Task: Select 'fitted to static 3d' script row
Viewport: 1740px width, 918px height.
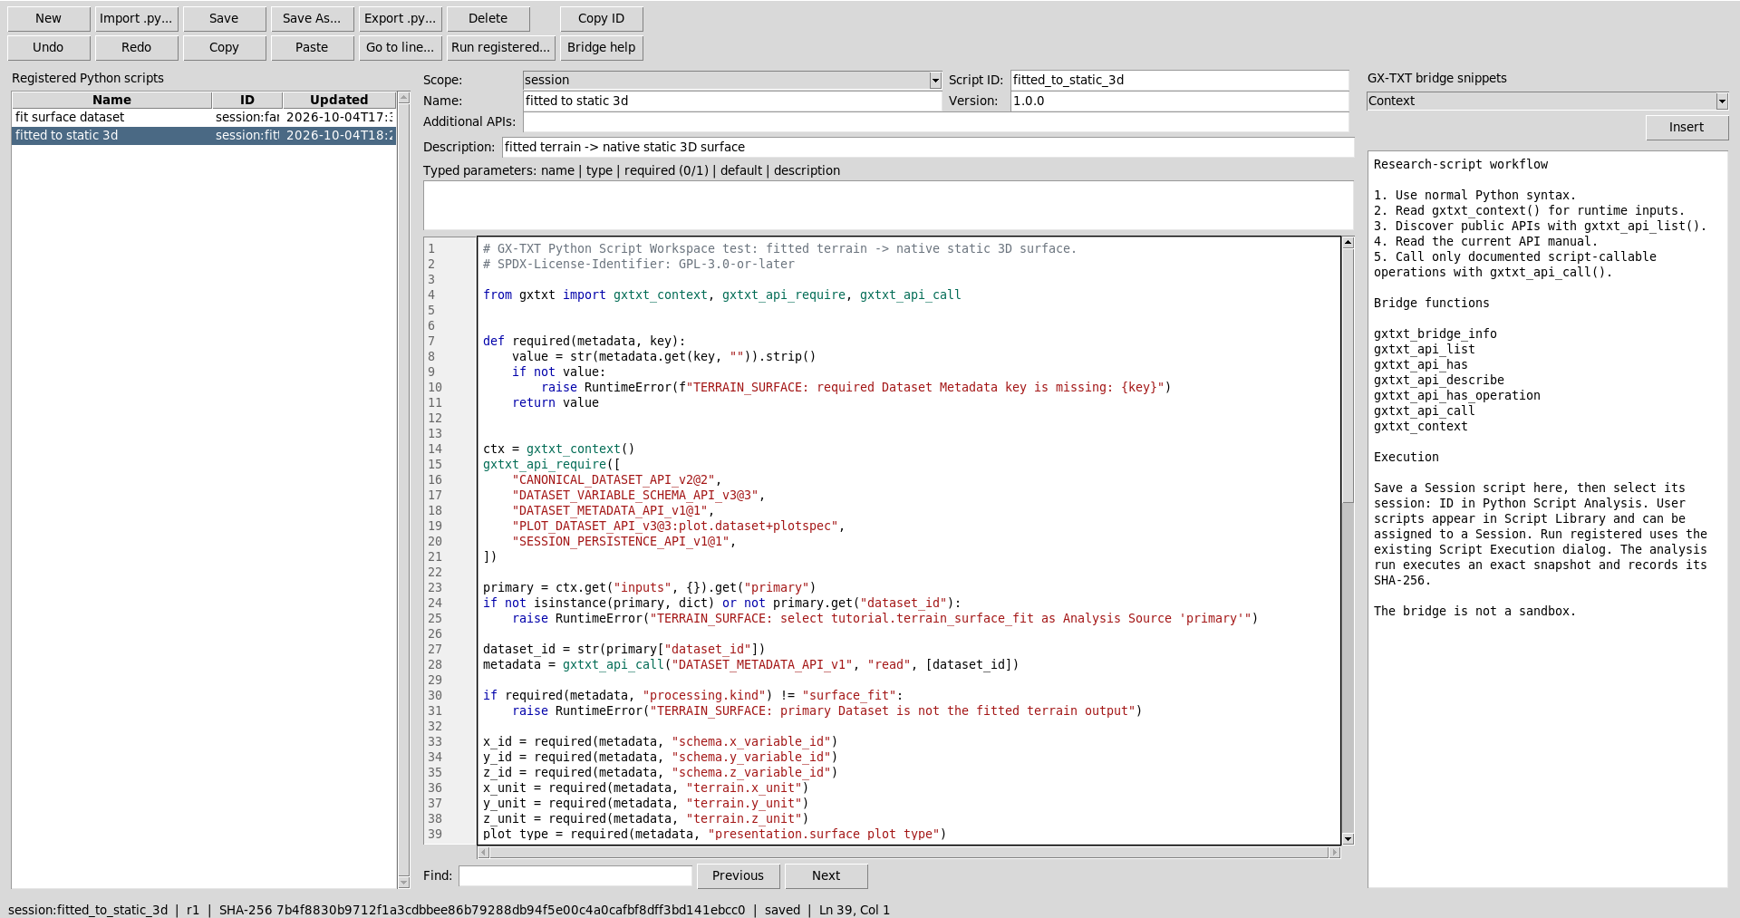Action: (x=204, y=136)
